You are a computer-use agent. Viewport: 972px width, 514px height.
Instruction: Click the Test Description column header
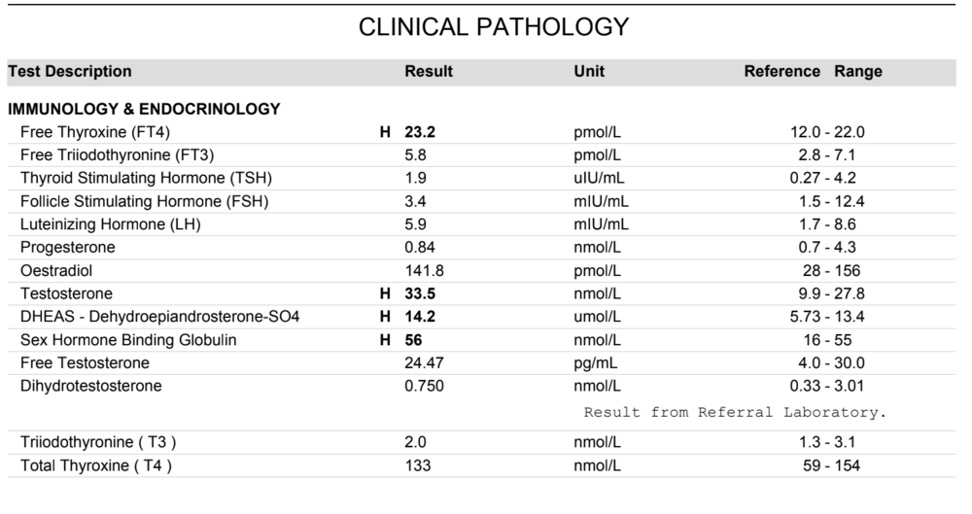click(70, 72)
